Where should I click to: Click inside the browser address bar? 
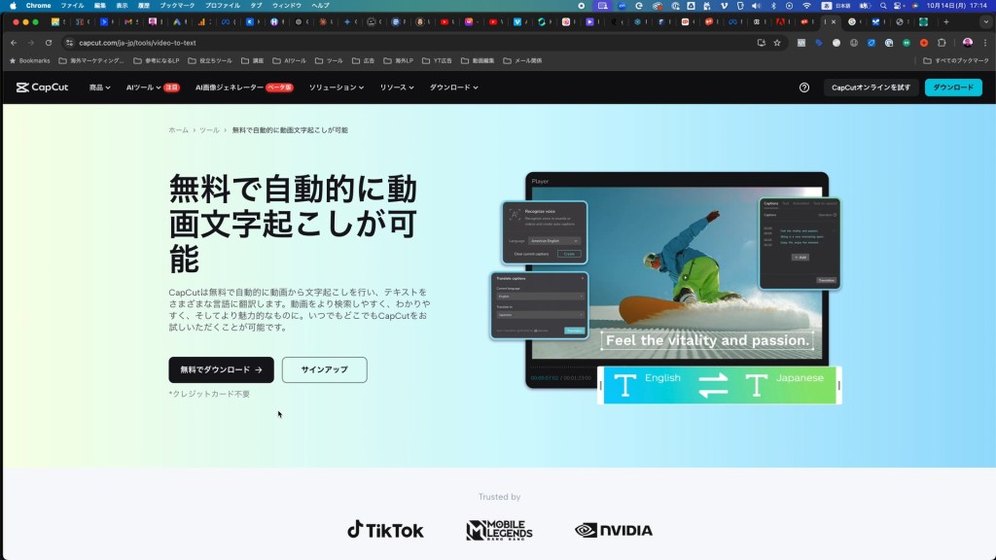point(146,43)
